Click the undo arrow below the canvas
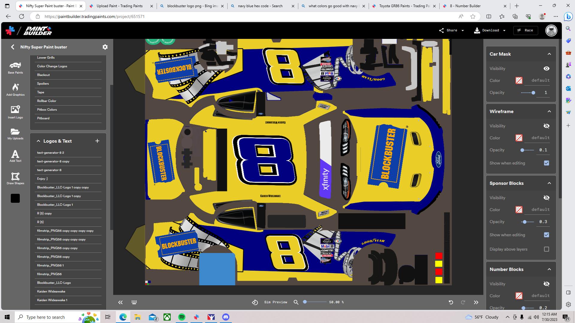This screenshot has width=575, height=323. pyautogui.click(x=451, y=302)
